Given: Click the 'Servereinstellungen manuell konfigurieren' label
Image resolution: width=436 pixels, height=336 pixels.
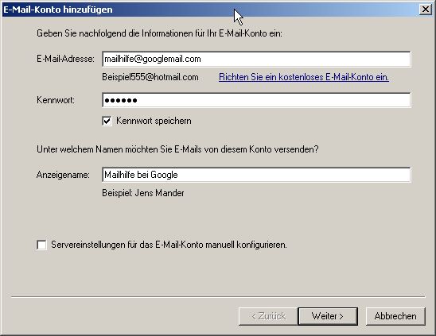Looking at the screenshot, I should [x=169, y=245].
